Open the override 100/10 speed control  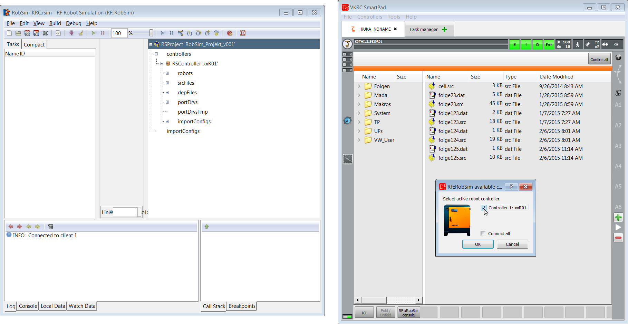click(x=563, y=44)
